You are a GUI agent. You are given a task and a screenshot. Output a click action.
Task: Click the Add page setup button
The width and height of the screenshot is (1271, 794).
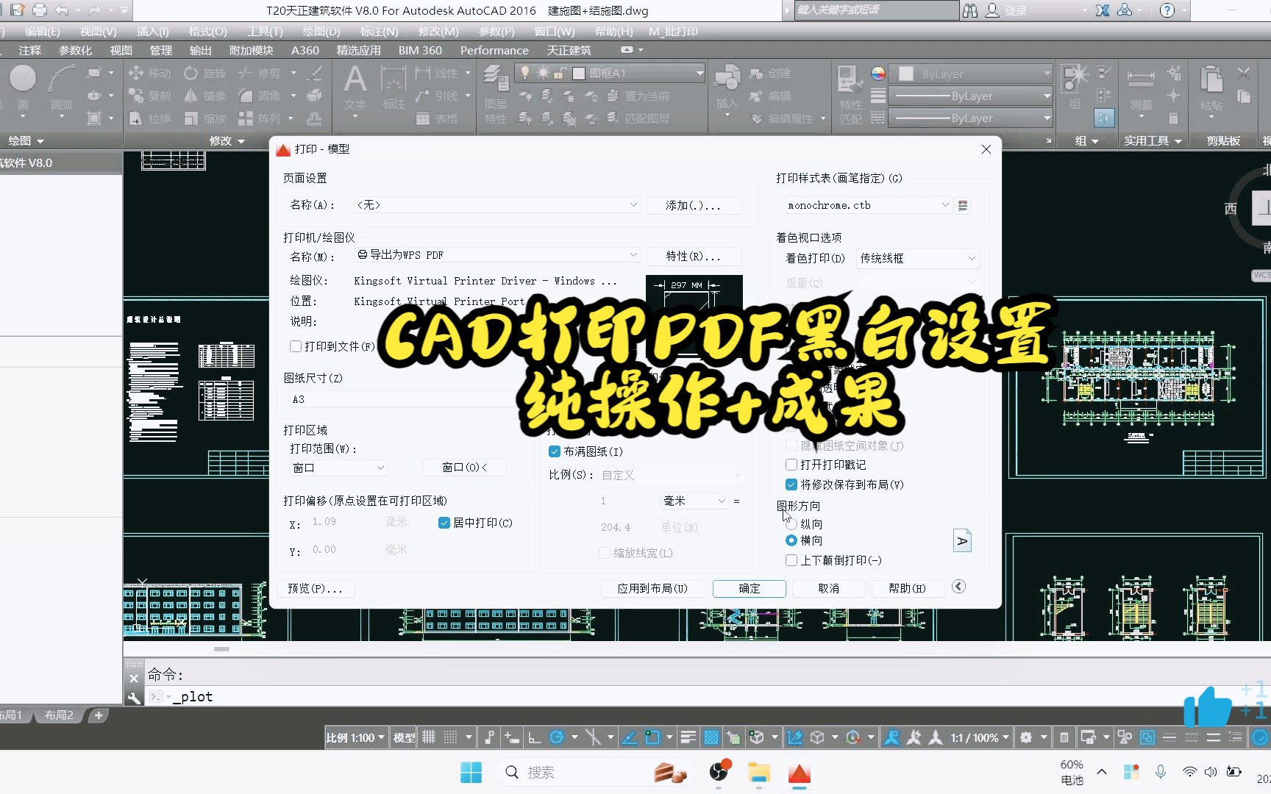point(694,206)
